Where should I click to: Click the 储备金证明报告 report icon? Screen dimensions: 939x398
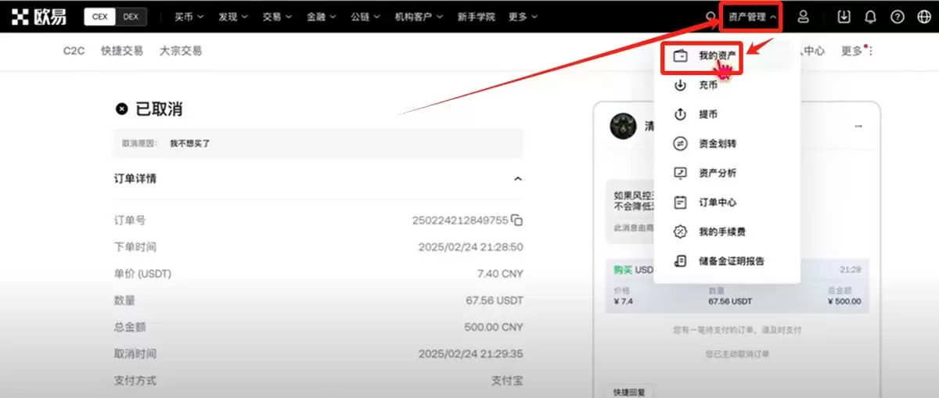tap(681, 261)
